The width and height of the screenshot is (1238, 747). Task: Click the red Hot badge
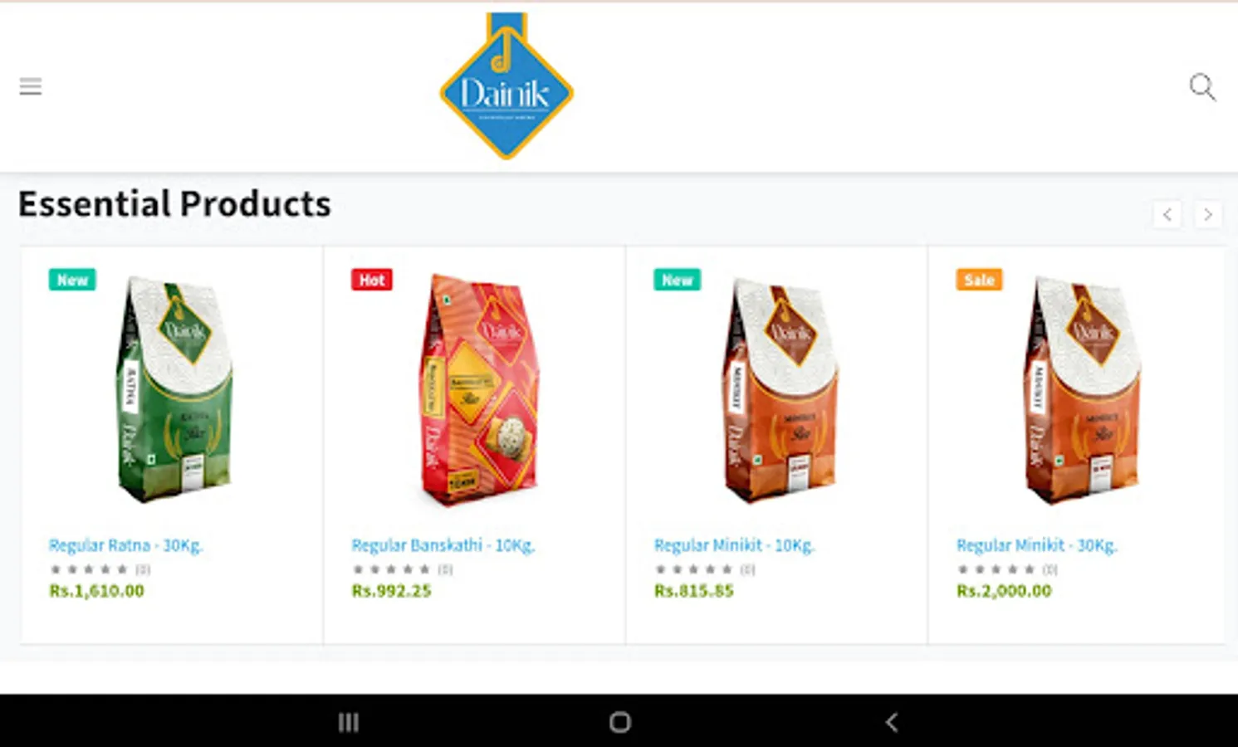372,280
